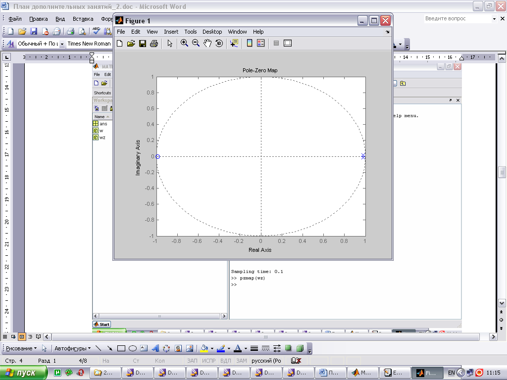Image resolution: width=507 pixels, height=380 pixels.
Task: Insert Colorbar icon in Figure 1 toolbar
Action: coord(250,44)
